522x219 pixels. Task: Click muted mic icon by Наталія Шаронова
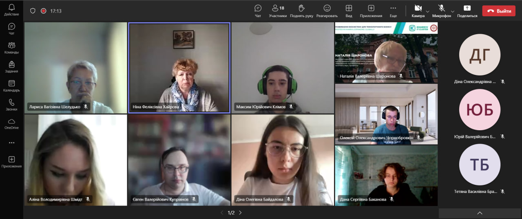point(401,76)
